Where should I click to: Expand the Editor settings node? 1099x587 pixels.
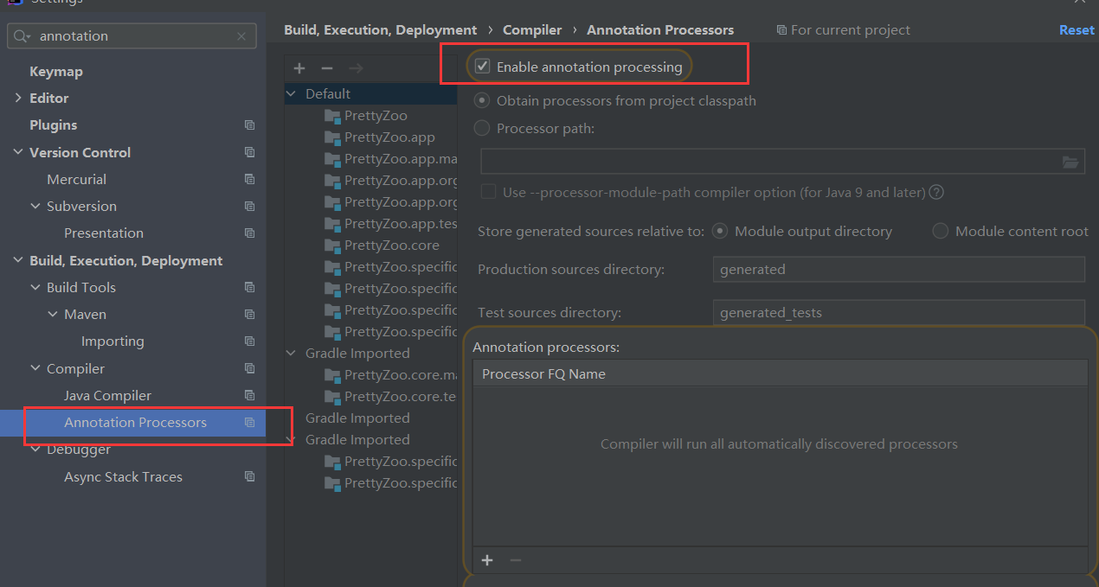(19, 99)
